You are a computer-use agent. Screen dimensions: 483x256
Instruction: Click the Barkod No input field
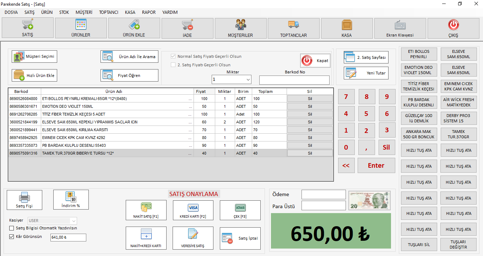click(294, 80)
